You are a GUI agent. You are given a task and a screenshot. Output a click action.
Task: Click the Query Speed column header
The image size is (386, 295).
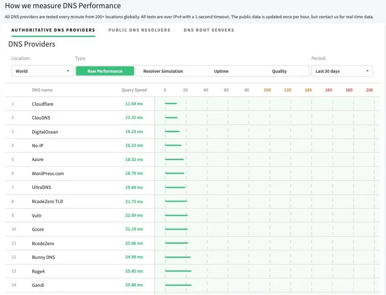(134, 90)
